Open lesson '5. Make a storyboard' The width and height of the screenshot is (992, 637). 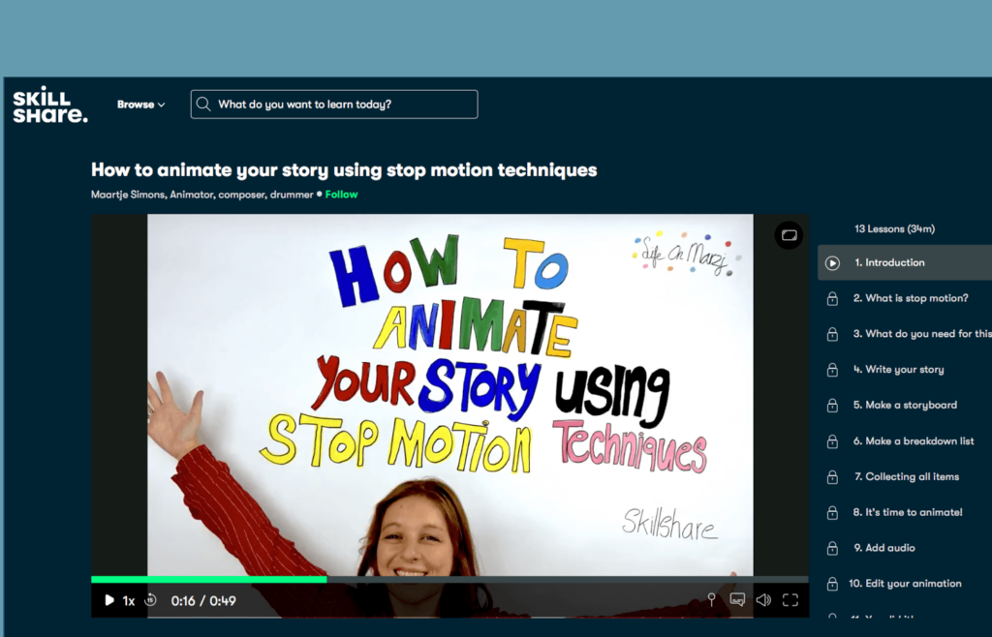click(x=905, y=405)
